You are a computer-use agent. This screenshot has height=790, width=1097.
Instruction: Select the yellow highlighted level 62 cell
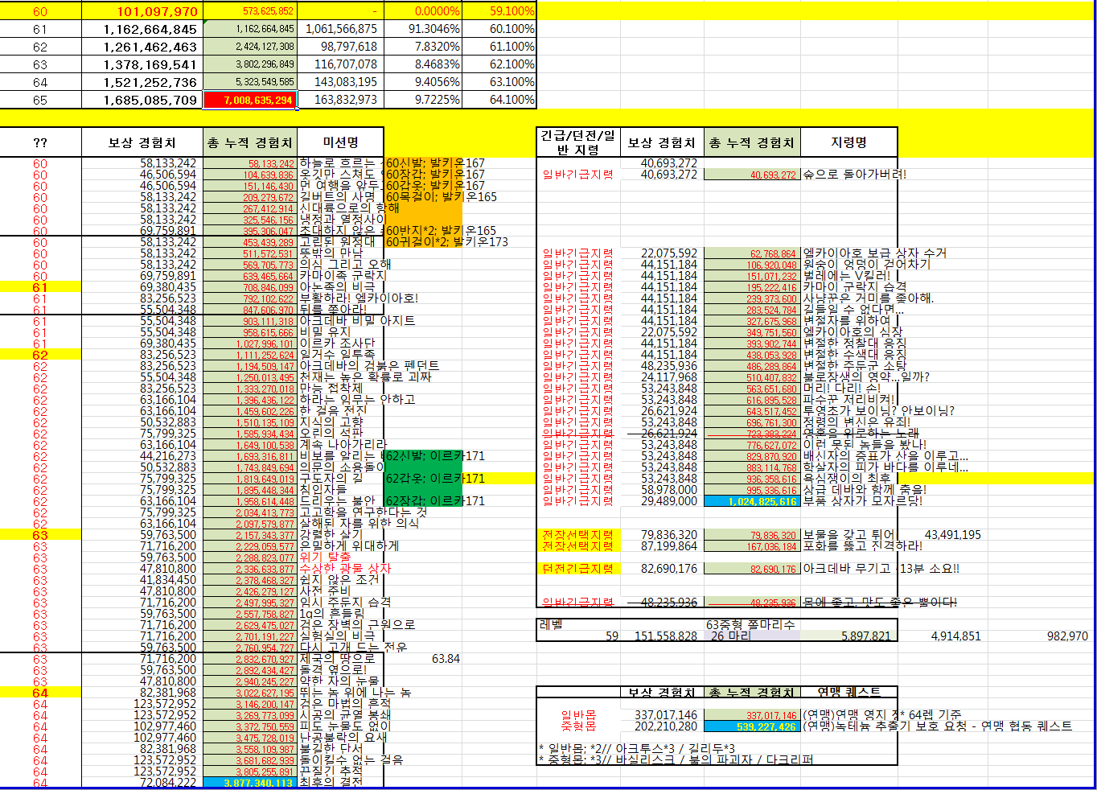[40, 355]
